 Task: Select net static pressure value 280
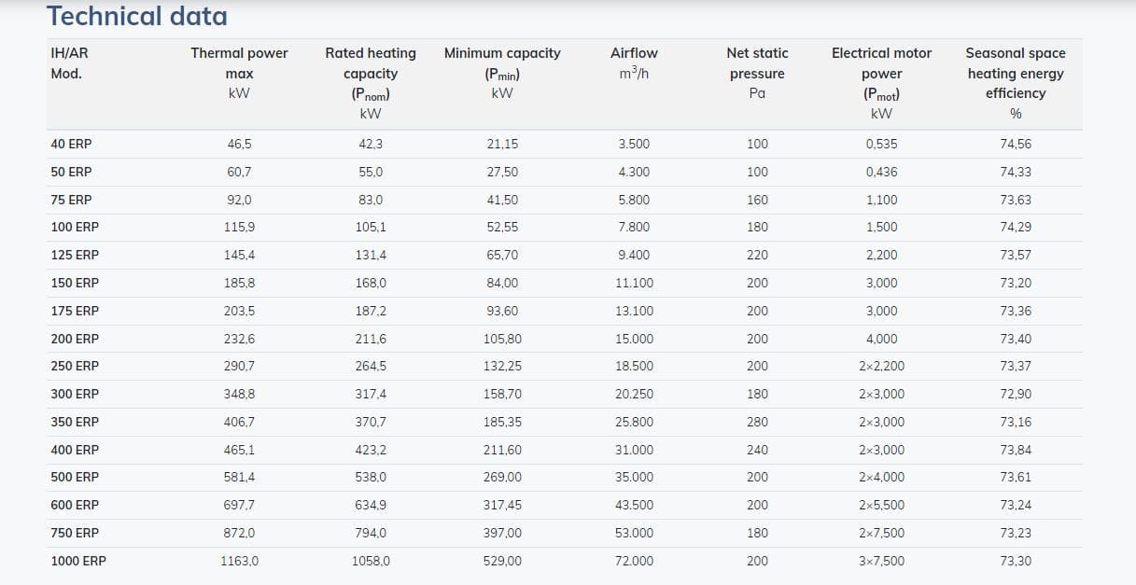[x=757, y=422]
